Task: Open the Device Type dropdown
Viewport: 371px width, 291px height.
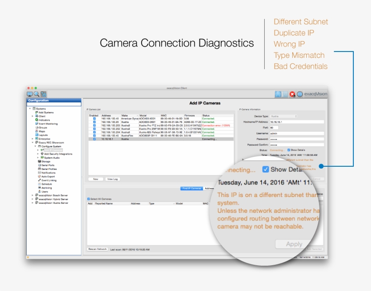Action: coord(284,116)
